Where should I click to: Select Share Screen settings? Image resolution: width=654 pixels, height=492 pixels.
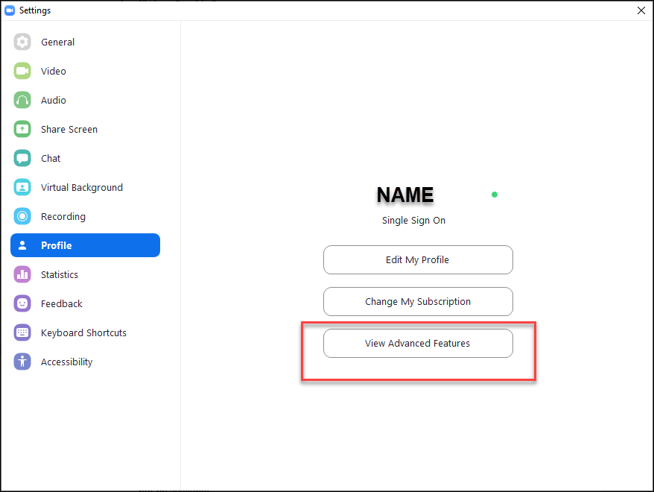click(85, 129)
